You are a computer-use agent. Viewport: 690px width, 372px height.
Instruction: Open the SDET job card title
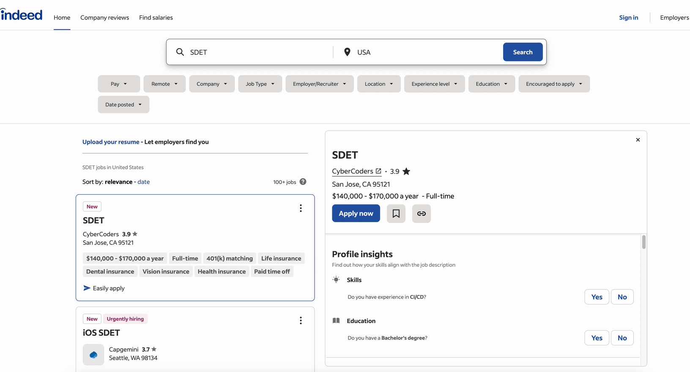point(93,220)
